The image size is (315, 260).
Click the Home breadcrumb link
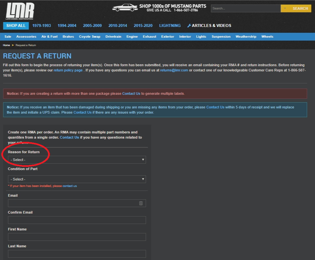[6, 45]
